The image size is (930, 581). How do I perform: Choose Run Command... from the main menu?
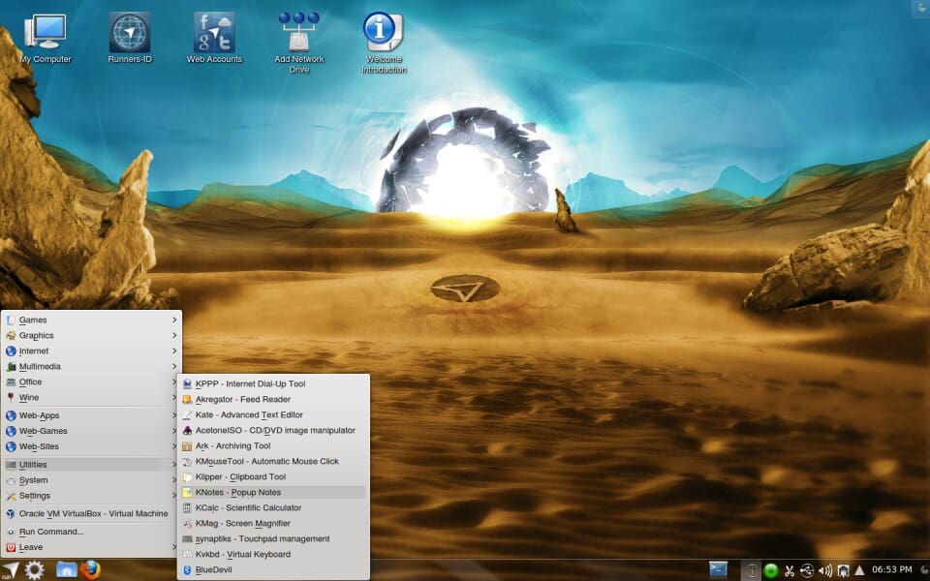tap(91, 532)
